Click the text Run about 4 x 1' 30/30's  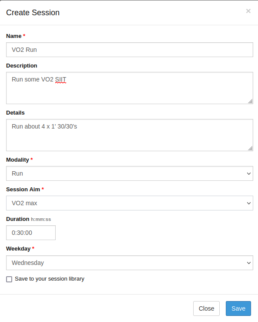click(44, 126)
